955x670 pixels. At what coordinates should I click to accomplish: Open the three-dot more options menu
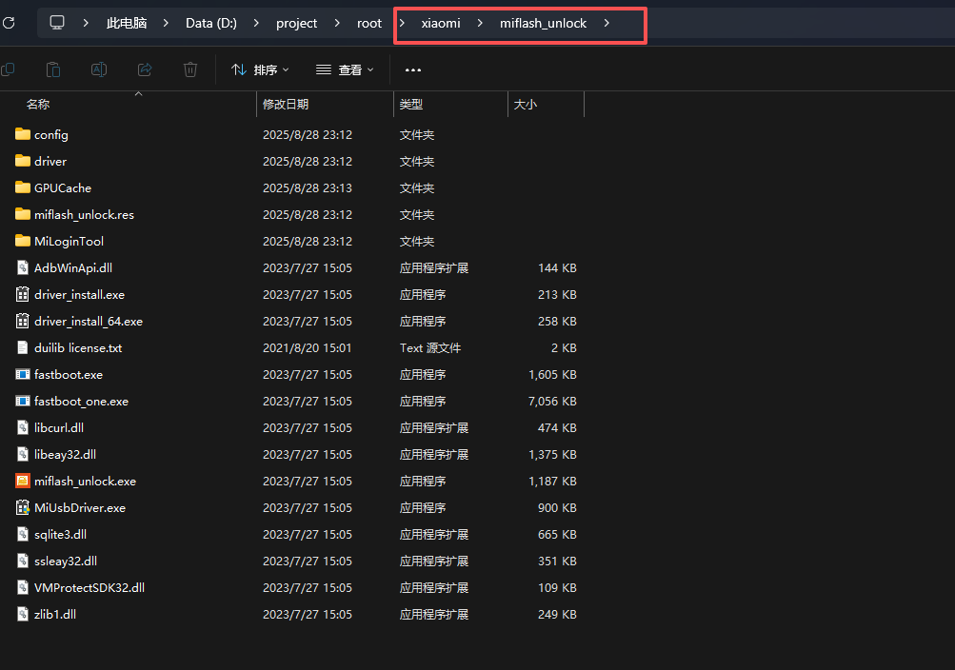coord(413,70)
